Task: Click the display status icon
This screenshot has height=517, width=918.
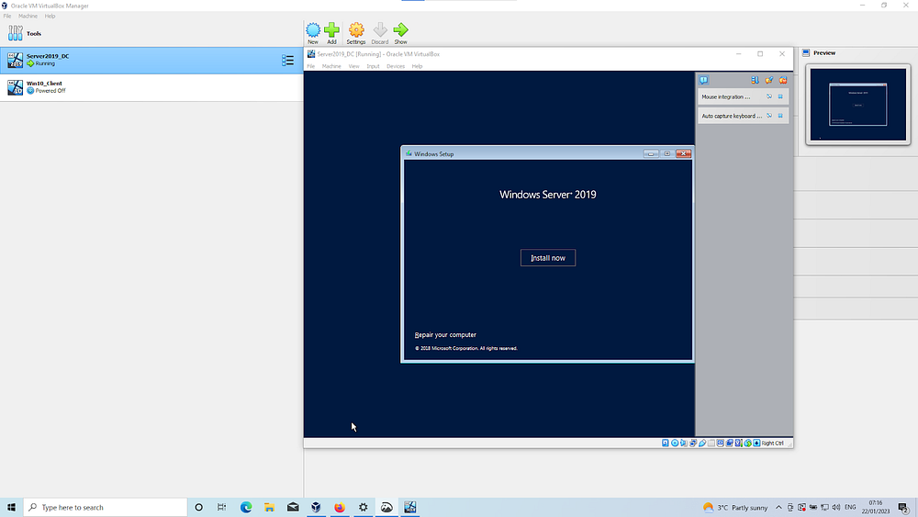Action: tap(720, 444)
